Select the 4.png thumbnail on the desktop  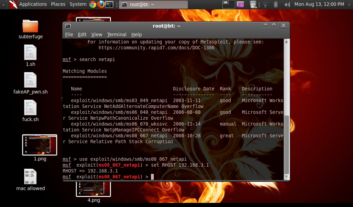point(93,192)
